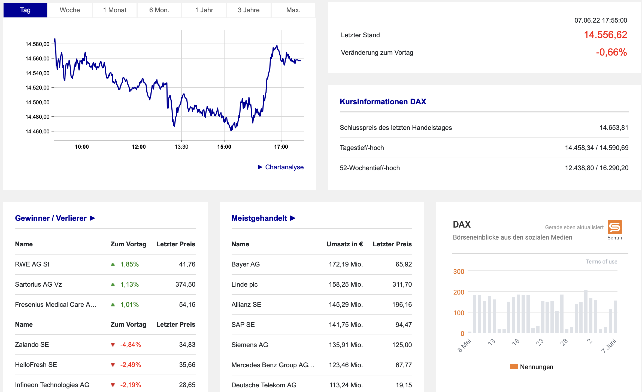Click the green up arrow for Sartorius AG Vz
Screen dimensions: 642x392
click(113, 284)
